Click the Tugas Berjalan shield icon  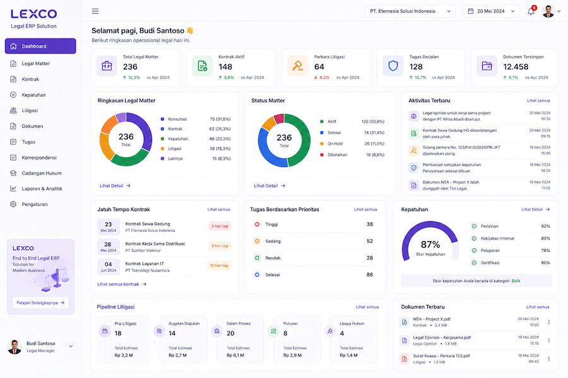click(x=393, y=66)
